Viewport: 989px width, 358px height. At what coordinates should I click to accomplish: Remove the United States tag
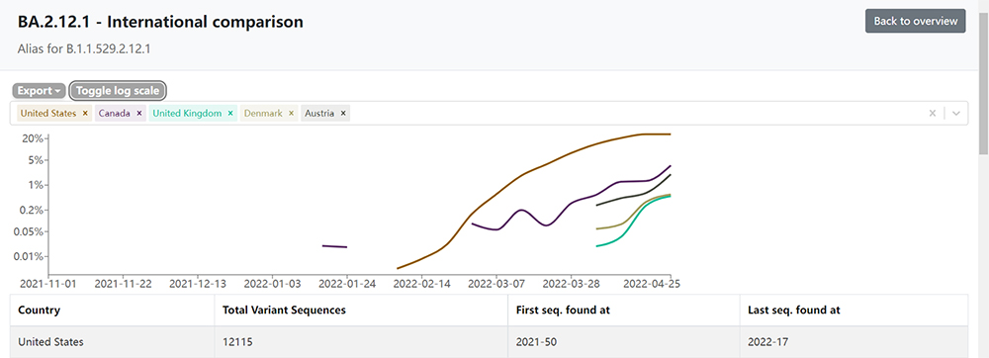tap(84, 114)
